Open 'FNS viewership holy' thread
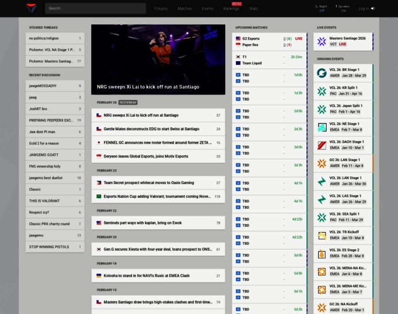Image resolution: width=398 pixels, height=314 pixels. 55,166
